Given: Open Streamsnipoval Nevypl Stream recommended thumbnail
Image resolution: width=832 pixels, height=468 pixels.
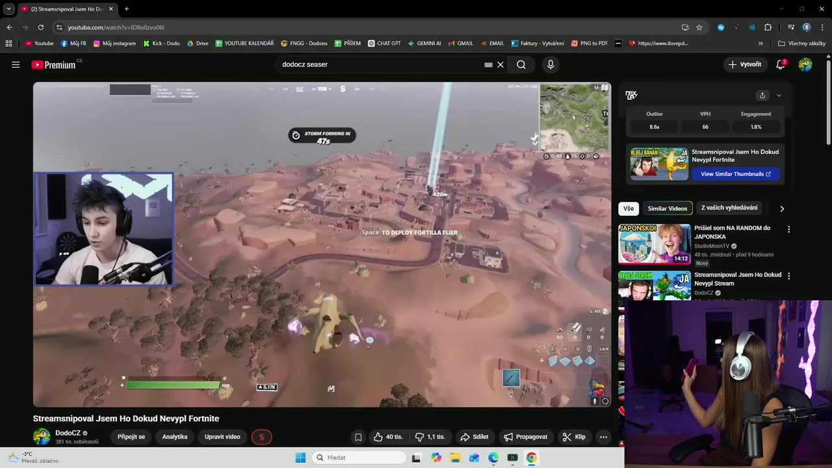Looking at the screenshot, I should (x=655, y=285).
